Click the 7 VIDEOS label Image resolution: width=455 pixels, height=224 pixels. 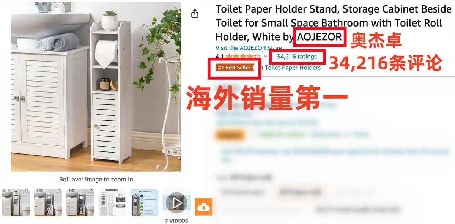(x=176, y=221)
